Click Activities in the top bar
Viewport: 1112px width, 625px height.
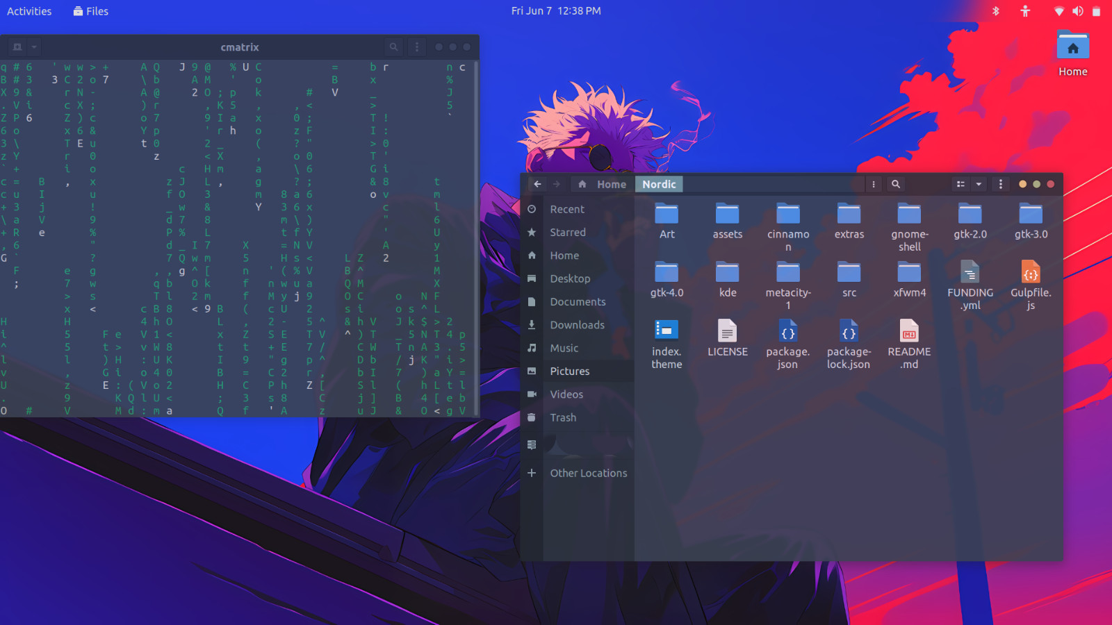tap(29, 11)
